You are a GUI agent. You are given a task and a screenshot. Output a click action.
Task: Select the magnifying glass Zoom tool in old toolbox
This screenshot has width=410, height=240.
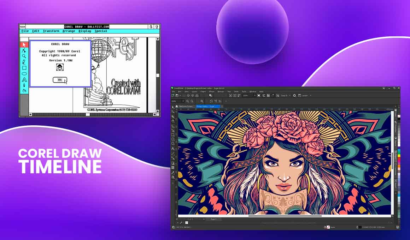click(x=24, y=56)
